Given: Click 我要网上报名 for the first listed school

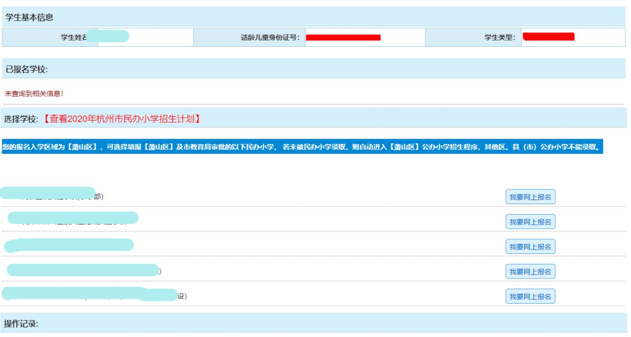Looking at the screenshot, I should coord(530,197).
